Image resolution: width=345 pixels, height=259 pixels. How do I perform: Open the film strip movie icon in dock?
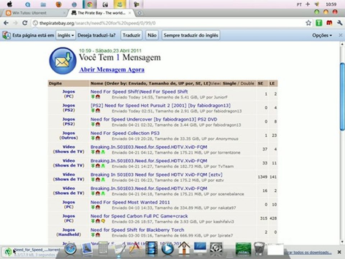(x=151, y=249)
